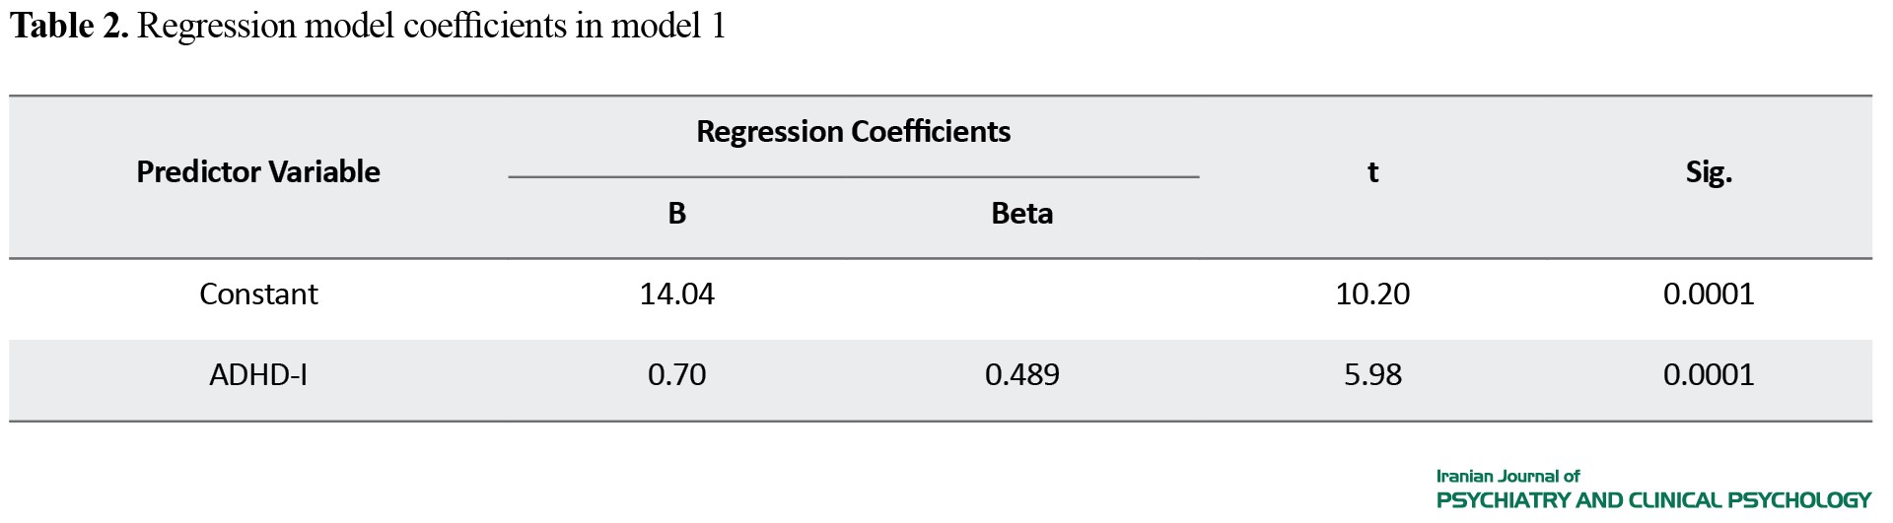Select the B value 14.04

pos(676,294)
